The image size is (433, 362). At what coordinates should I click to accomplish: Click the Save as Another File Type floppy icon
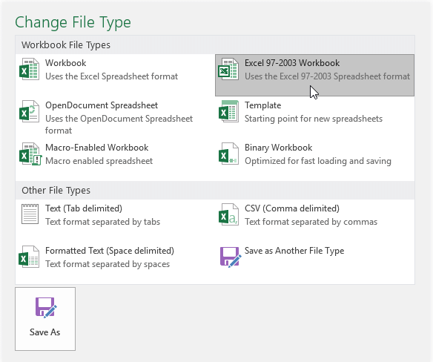pyautogui.click(x=231, y=257)
